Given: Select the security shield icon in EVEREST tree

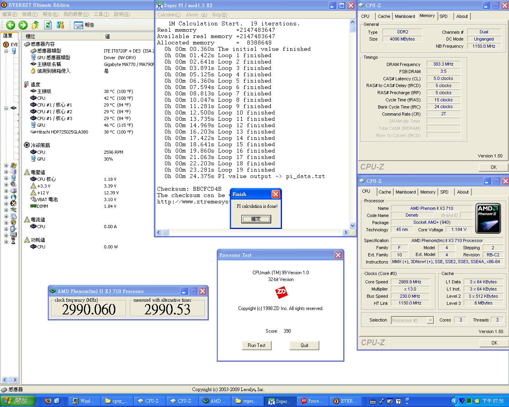Looking at the screenshot, I should point(14,223).
